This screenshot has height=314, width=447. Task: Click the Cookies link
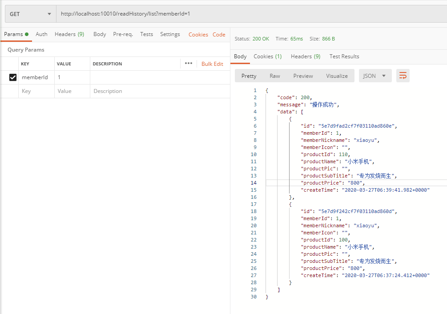click(x=198, y=35)
